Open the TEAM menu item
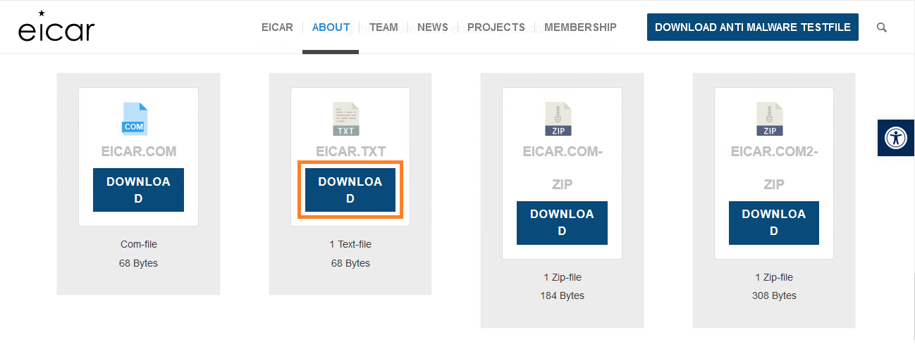This screenshot has width=915, height=344. (x=383, y=27)
